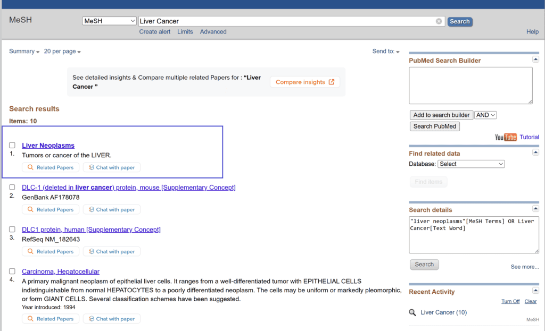The width and height of the screenshot is (545, 331).
Task: Click magnifier icon beside Liver Cancer (10)
Action: (x=412, y=312)
